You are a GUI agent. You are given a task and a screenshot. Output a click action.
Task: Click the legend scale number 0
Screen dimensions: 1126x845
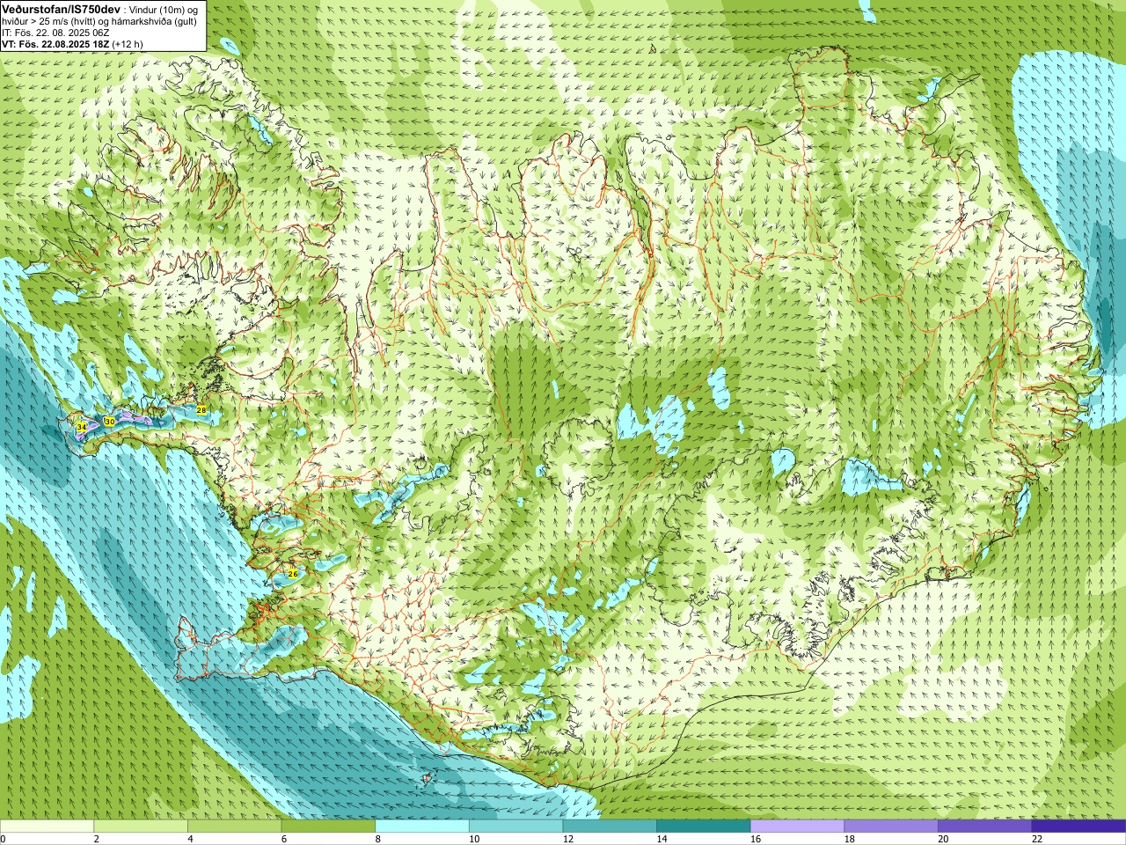click(x=3, y=839)
